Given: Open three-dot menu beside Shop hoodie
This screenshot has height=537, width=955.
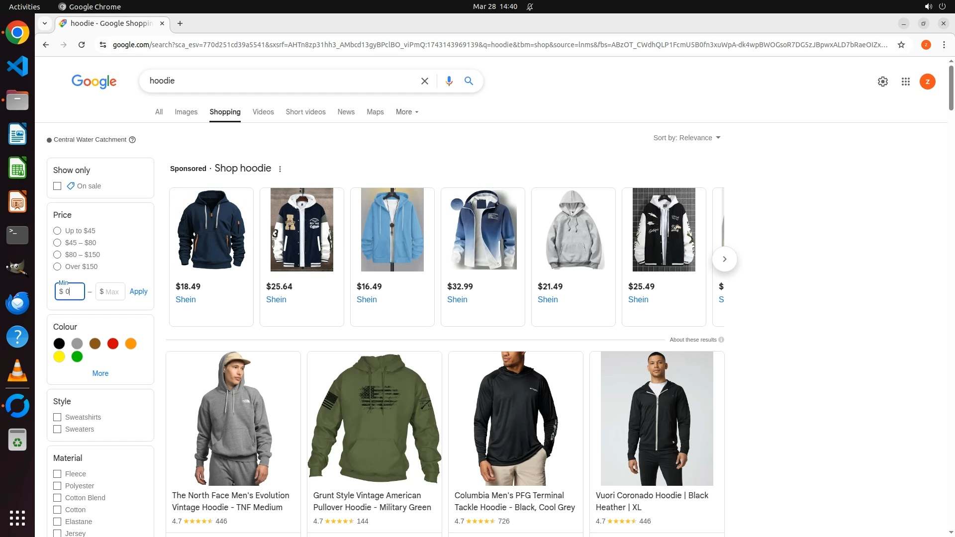Looking at the screenshot, I should 280,169.
